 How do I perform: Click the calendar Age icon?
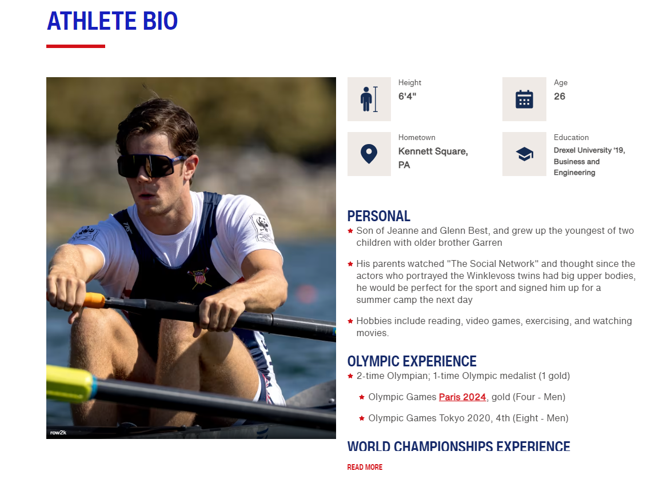coord(524,99)
